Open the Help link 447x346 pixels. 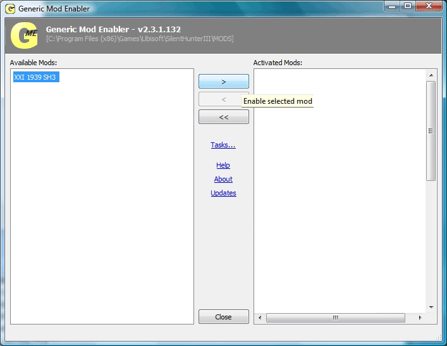[223, 165]
